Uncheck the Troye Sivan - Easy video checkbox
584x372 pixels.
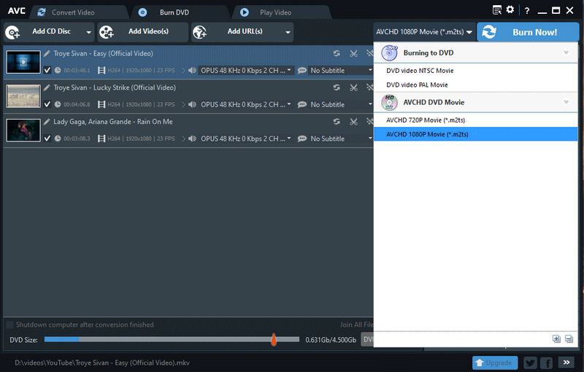(x=47, y=71)
